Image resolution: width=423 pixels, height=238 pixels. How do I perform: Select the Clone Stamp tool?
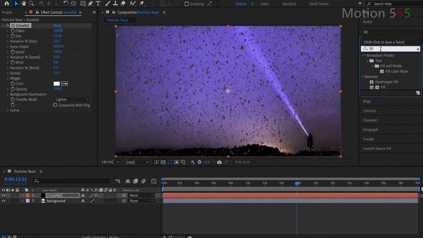point(115,3)
